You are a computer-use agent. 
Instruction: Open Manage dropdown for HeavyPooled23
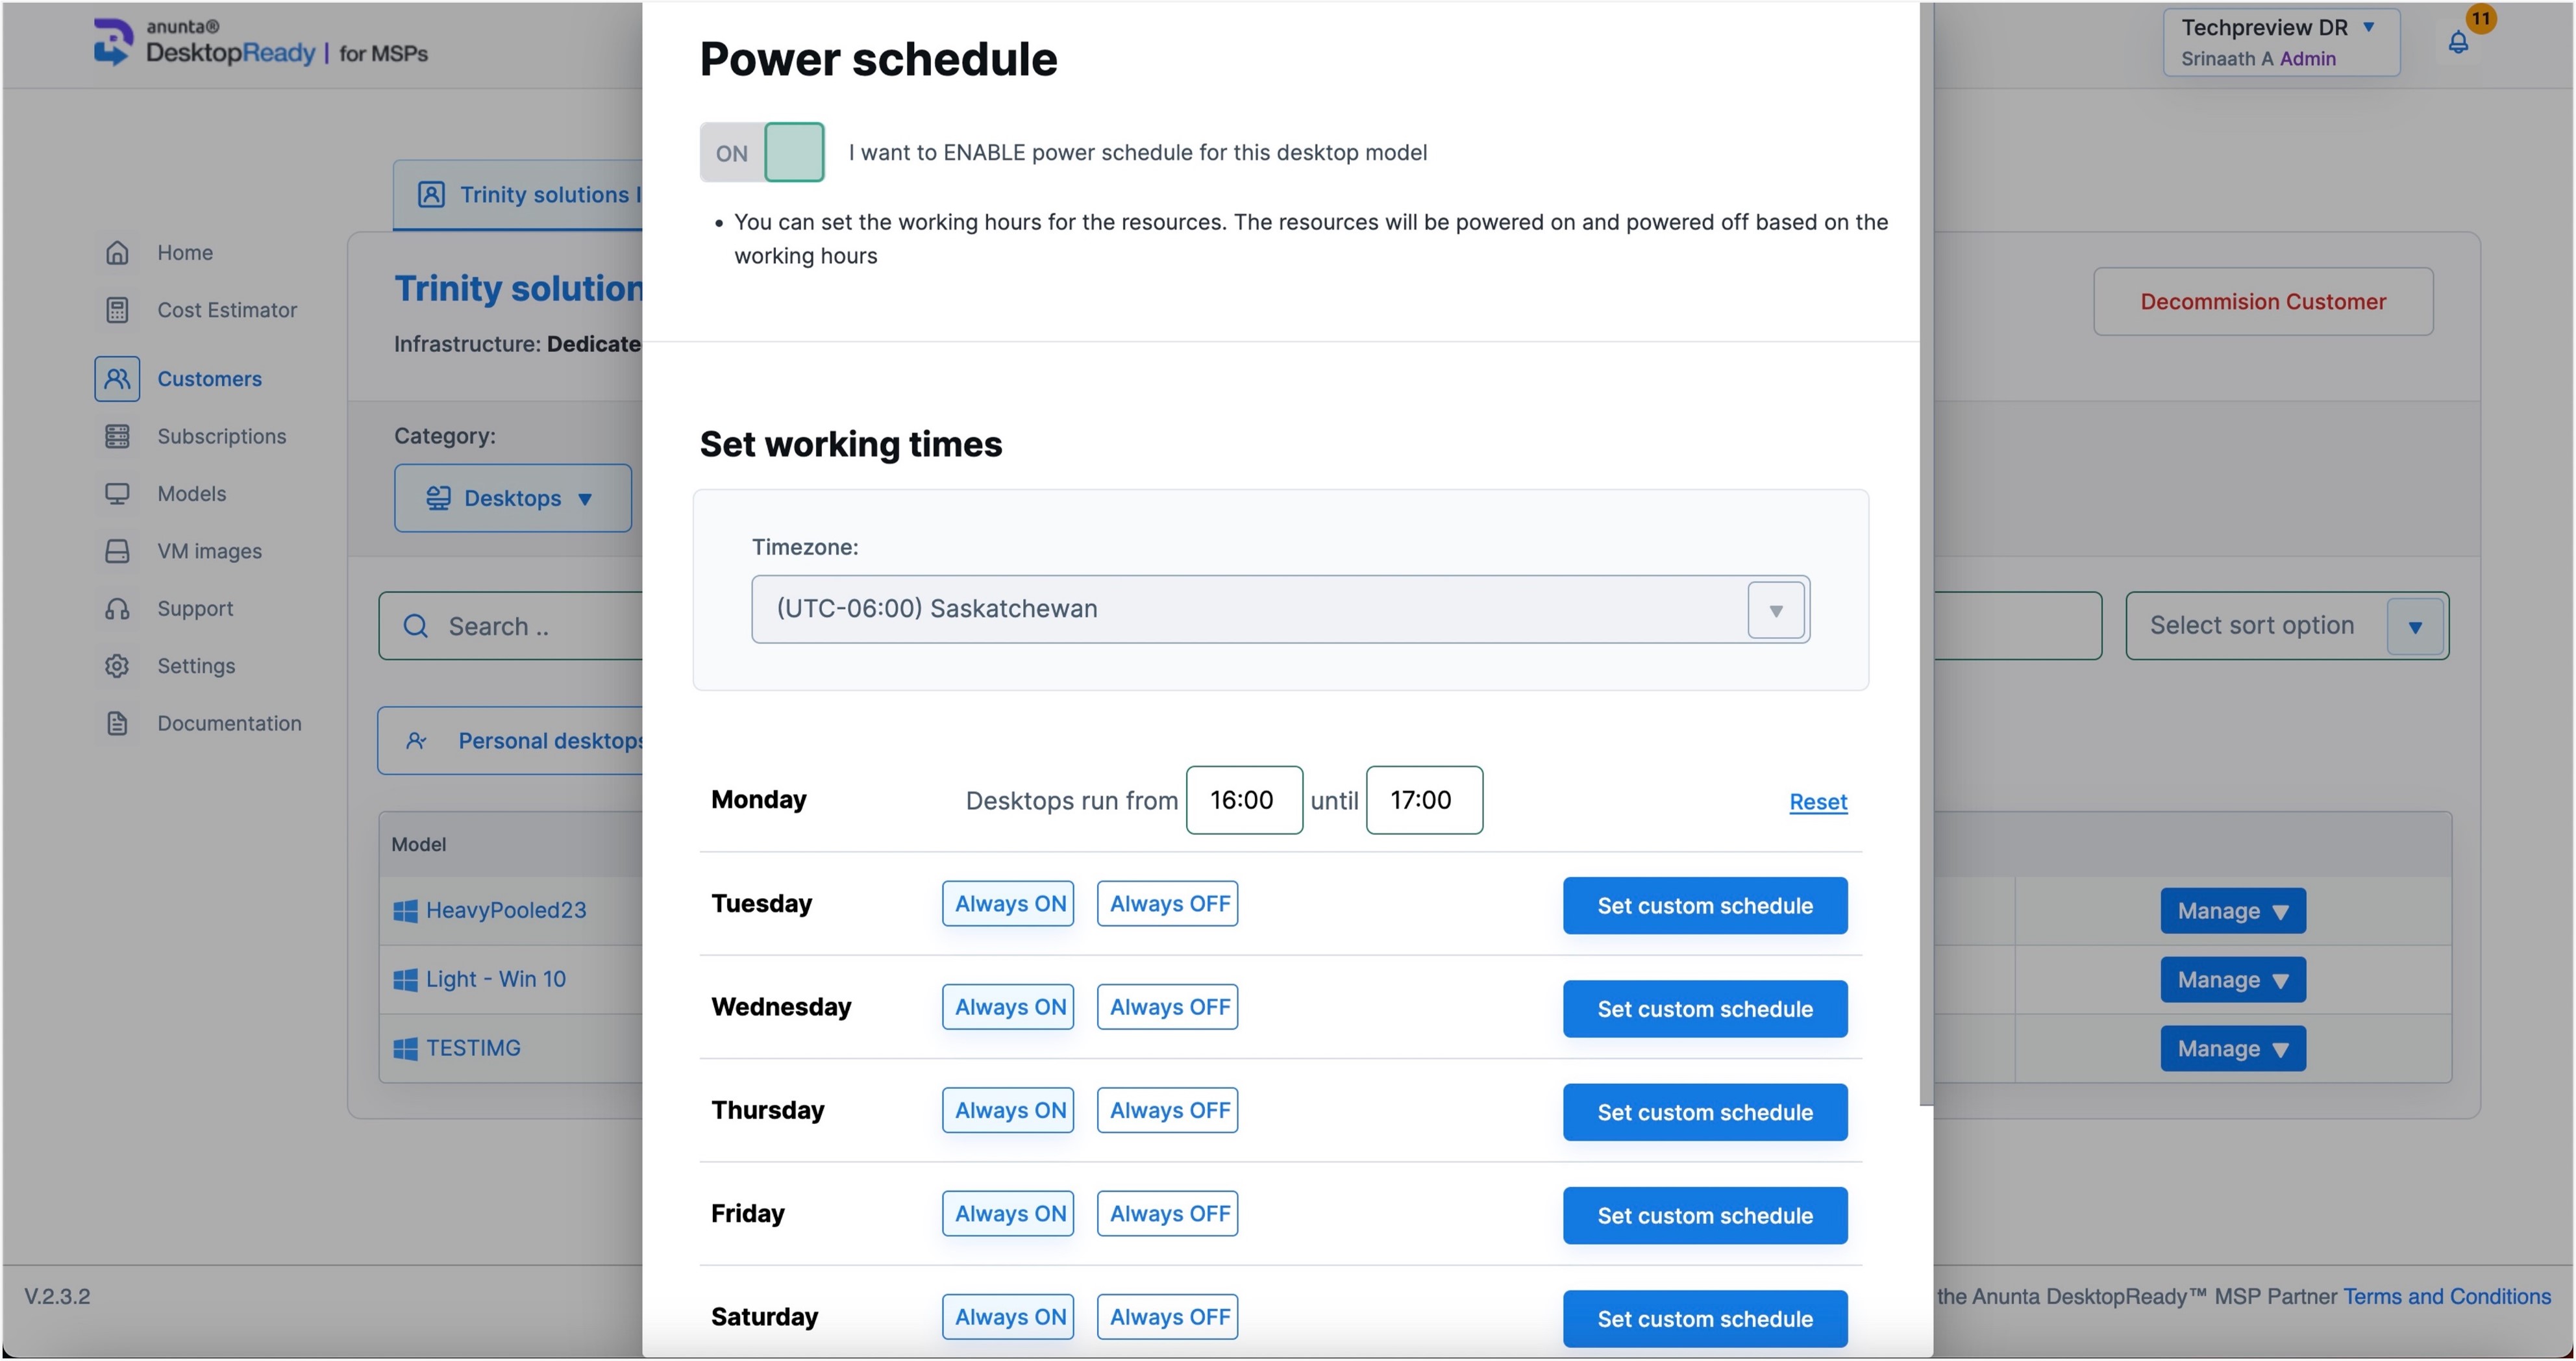click(2232, 911)
